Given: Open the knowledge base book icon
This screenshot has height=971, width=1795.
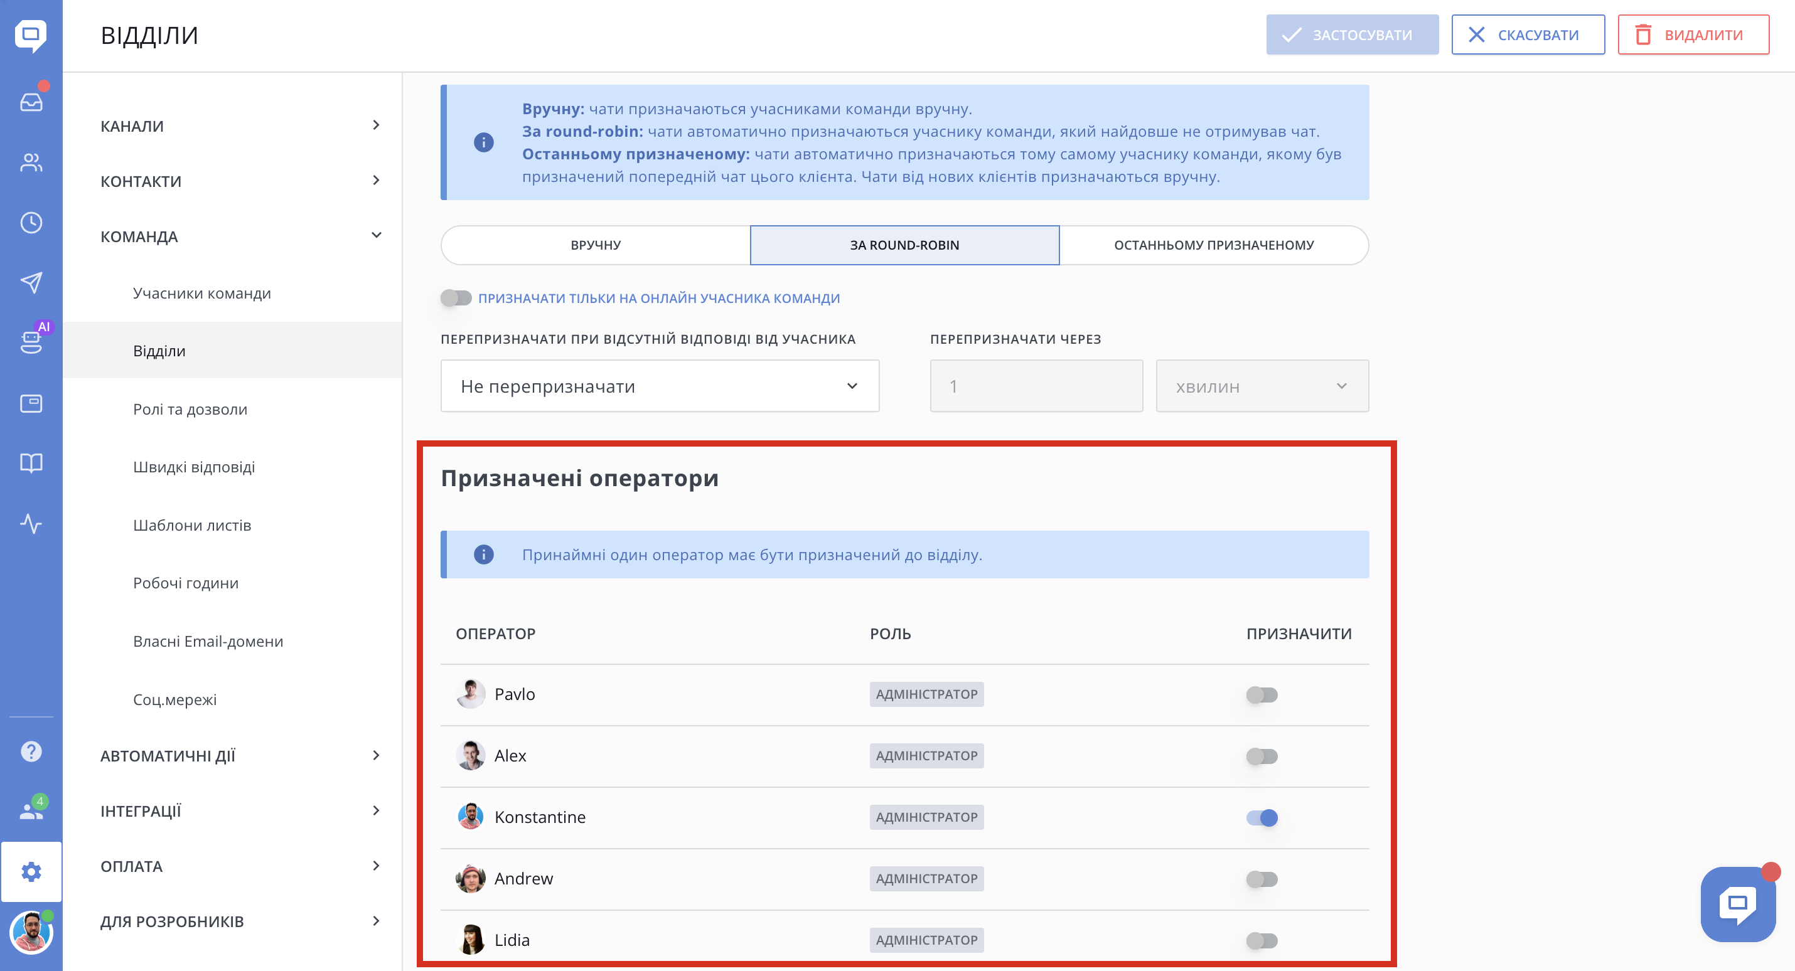Looking at the screenshot, I should pos(31,463).
